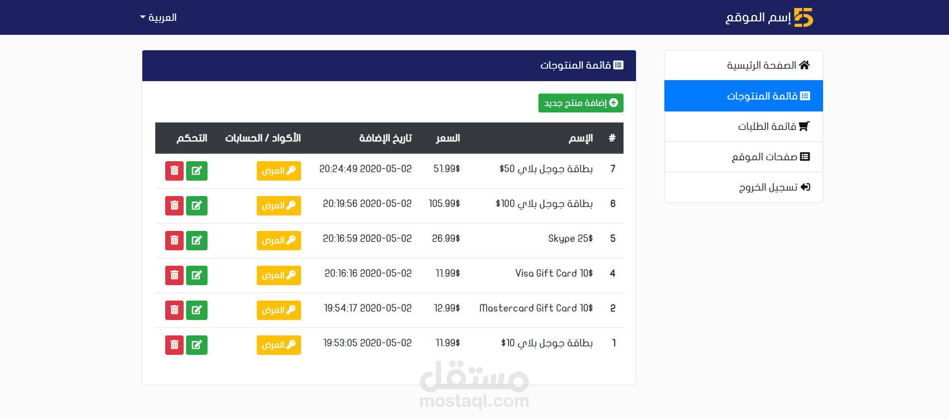949x419 pixels.
Task: Edit product بطاقة جوجل بلاي $100
Action: [x=197, y=206]
